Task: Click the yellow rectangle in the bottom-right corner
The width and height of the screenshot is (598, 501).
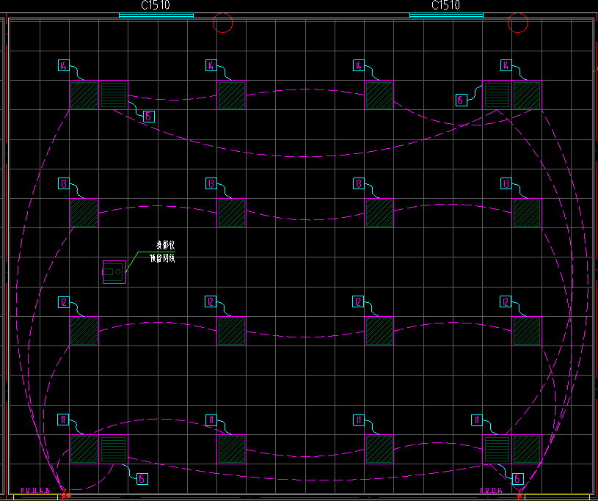Action: pyautogui.click(x=557, y=497)
